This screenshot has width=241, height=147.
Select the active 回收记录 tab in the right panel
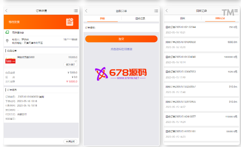pyautogui.click(x=220, y=18)
